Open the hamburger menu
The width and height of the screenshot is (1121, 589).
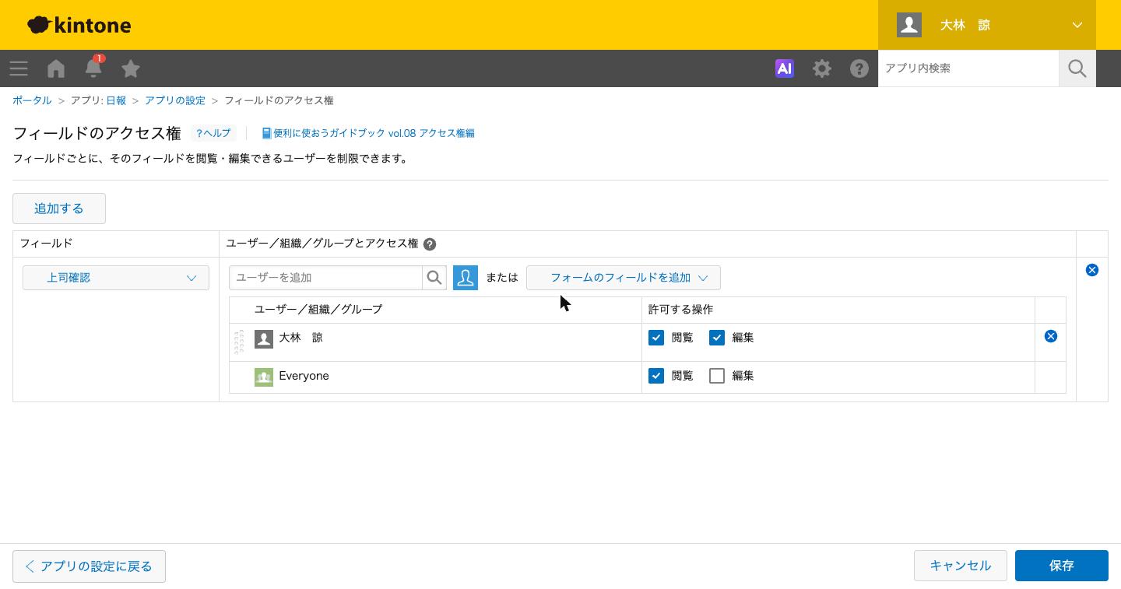click(x=19, y=68)
